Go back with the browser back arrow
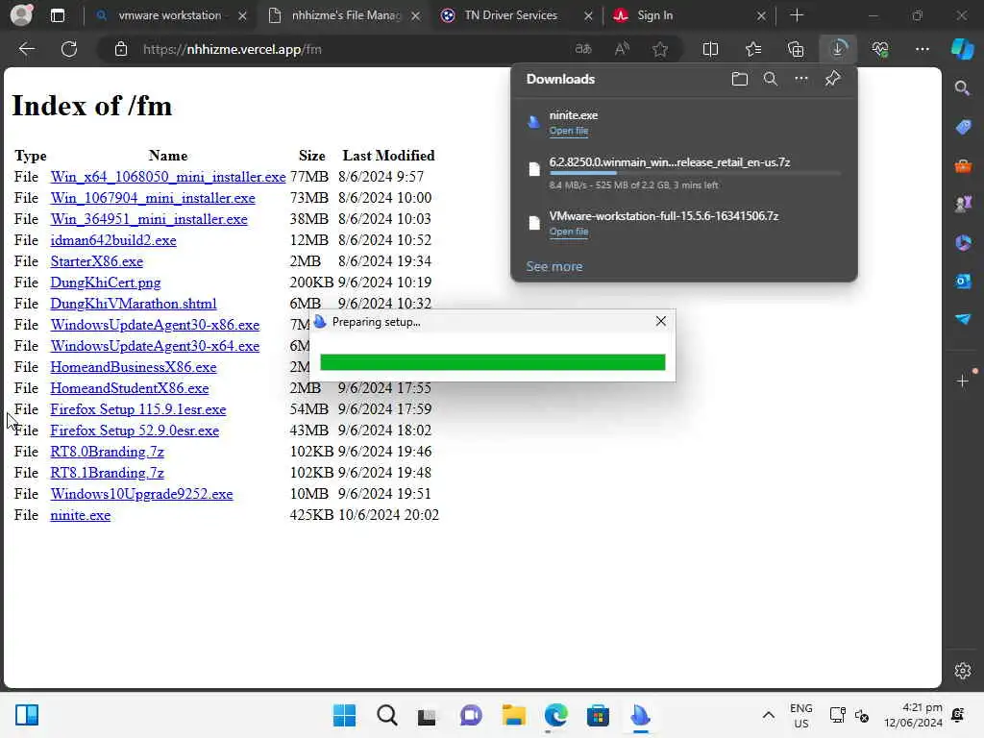Viewport: 984px width, 738px height. click(x=26, y=49)
